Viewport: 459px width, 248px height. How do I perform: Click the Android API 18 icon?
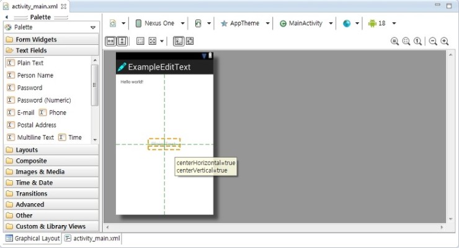(372, 23)
